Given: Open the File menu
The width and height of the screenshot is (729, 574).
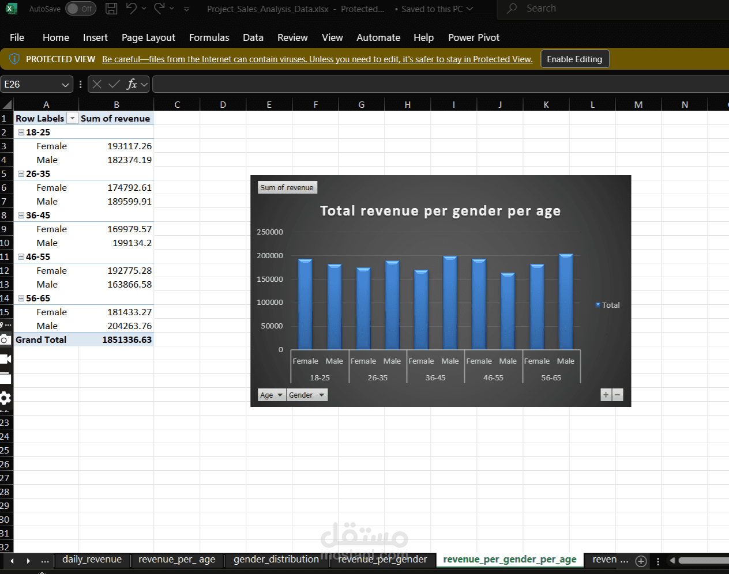Looking at the screenshot, I should coord(17,37).
